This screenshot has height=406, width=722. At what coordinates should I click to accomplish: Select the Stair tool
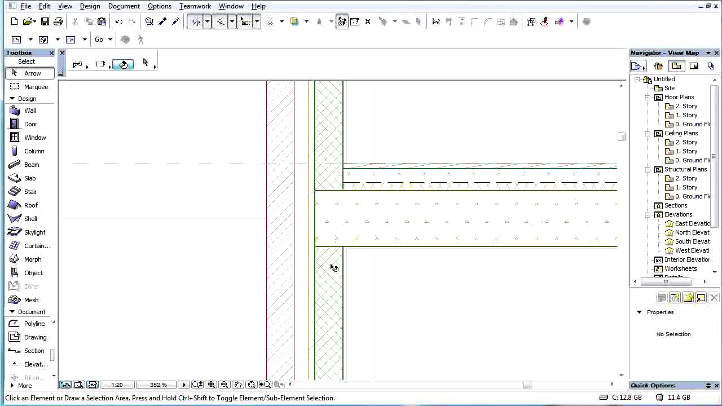click(x=30, y=192)
